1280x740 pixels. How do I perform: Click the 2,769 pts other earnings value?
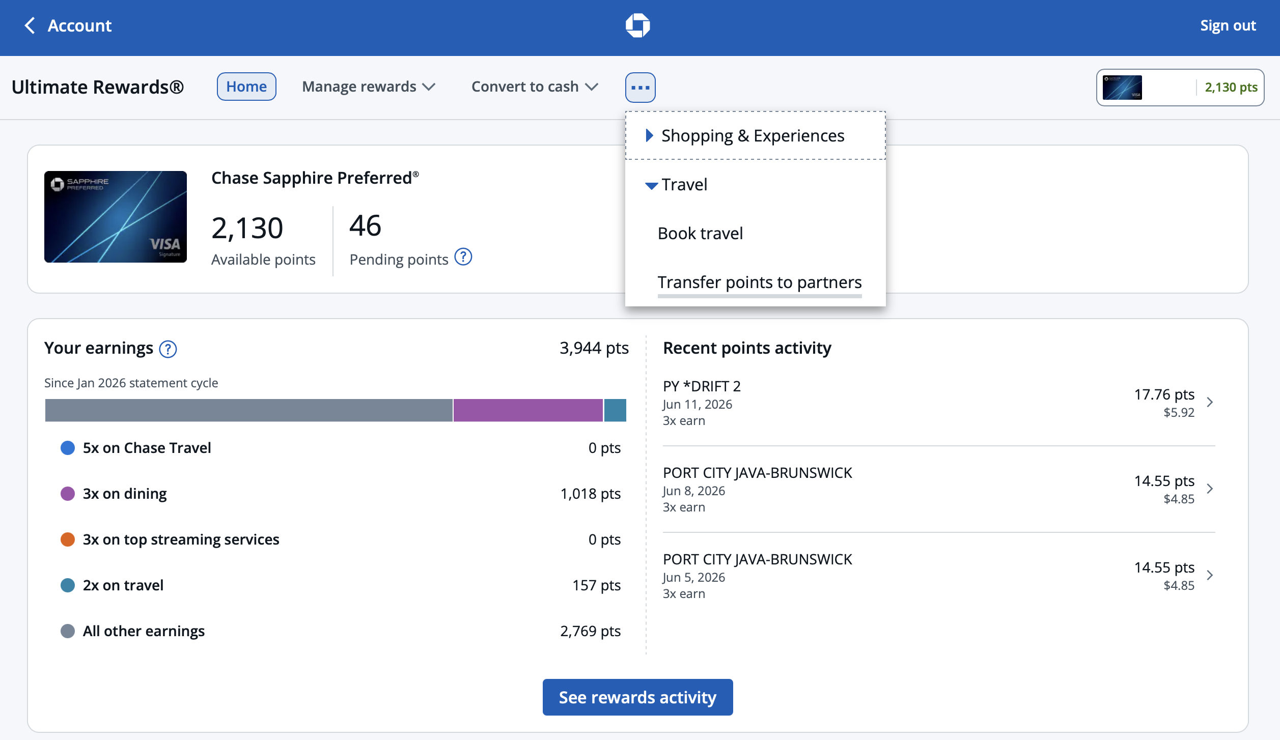[591, 631]
